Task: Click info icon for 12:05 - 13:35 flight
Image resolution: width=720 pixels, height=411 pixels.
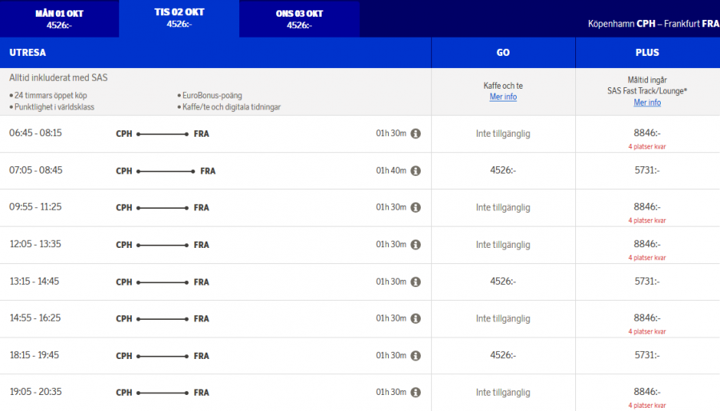Action: [x=416, y=245]
